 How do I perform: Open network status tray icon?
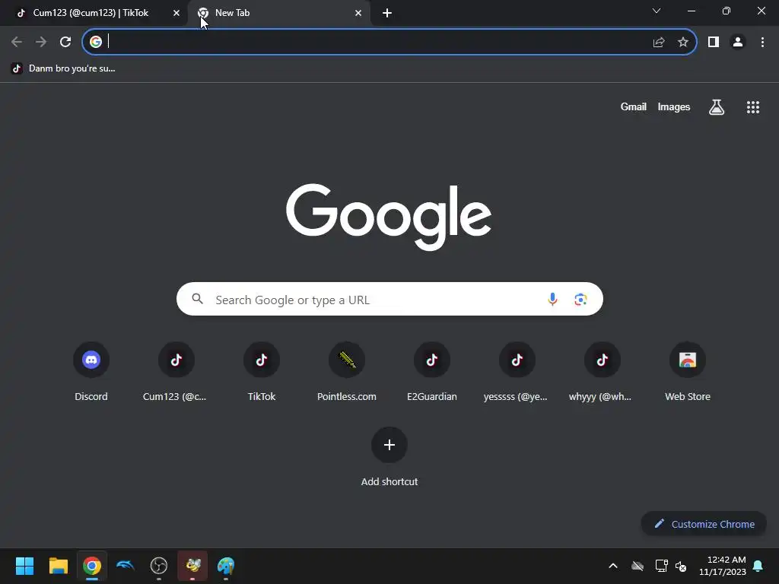coord(661,566)
